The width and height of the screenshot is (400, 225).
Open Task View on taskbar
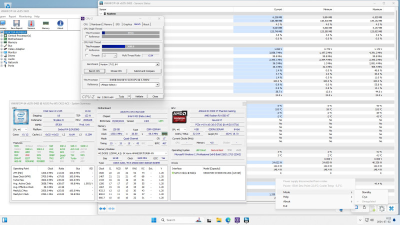click(209, 220)
